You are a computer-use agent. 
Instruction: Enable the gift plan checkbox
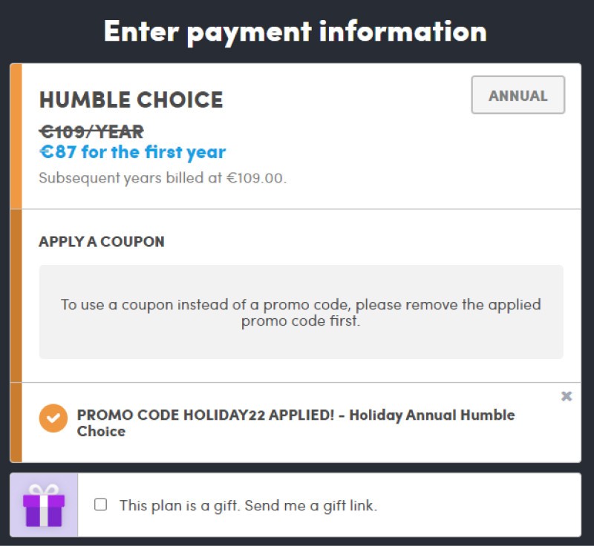click(x=100, y=504)
